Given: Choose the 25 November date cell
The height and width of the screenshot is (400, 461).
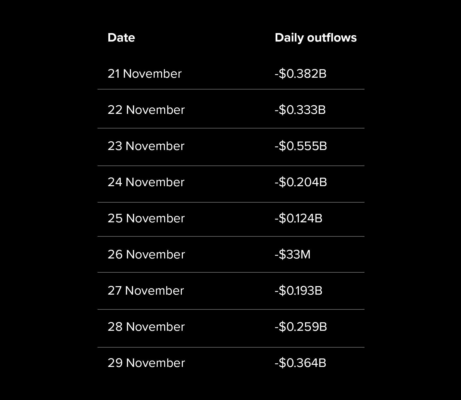Looking at the screenshot, I should pyautogui.click(x=146, y=218).
